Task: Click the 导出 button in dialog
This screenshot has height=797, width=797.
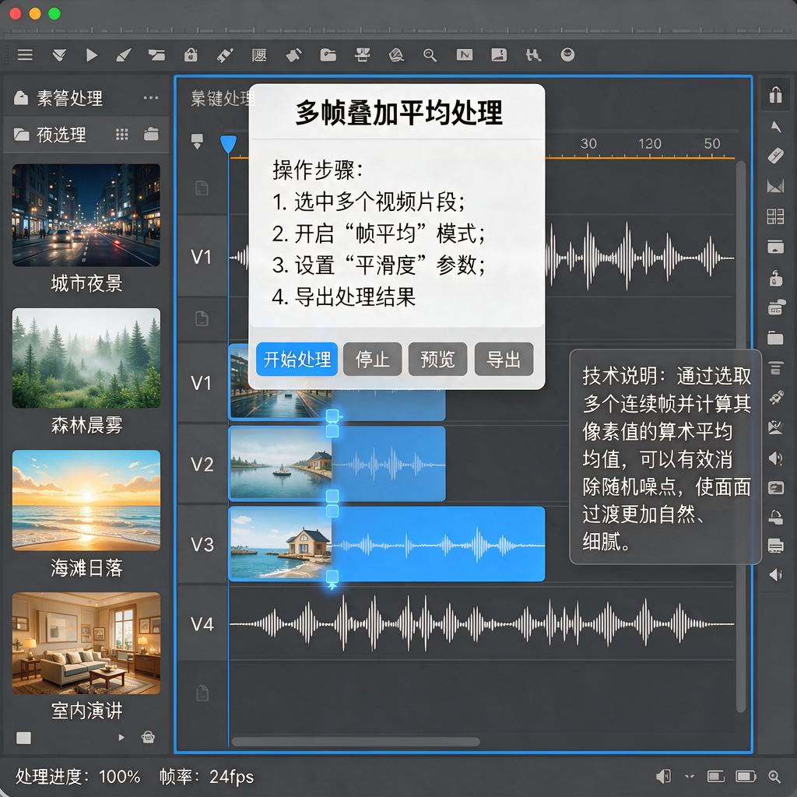Action: click(x=504, y=360)
